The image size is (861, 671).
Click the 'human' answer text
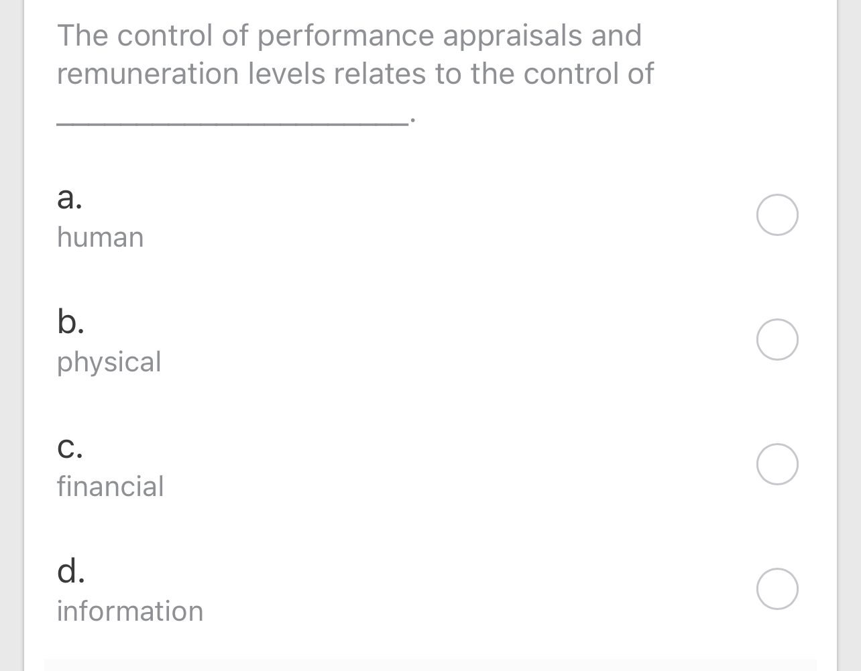(x=100, y=237)
